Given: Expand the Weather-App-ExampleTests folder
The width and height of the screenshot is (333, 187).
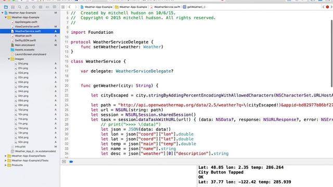Looking at the screenshot, I should 6,156.
